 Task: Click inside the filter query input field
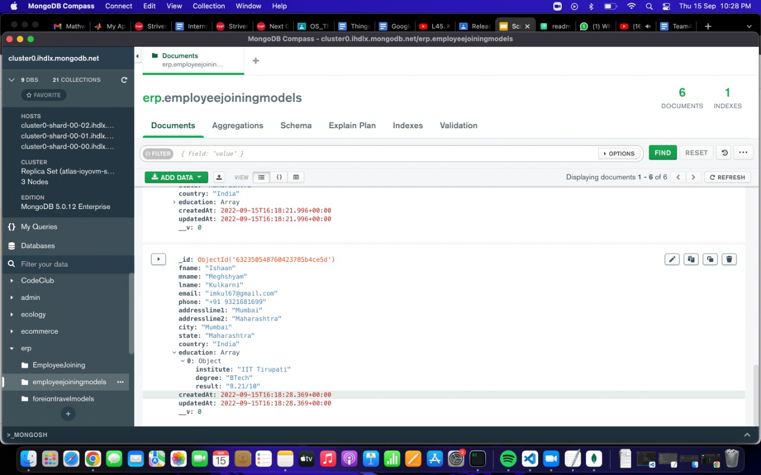386,153
